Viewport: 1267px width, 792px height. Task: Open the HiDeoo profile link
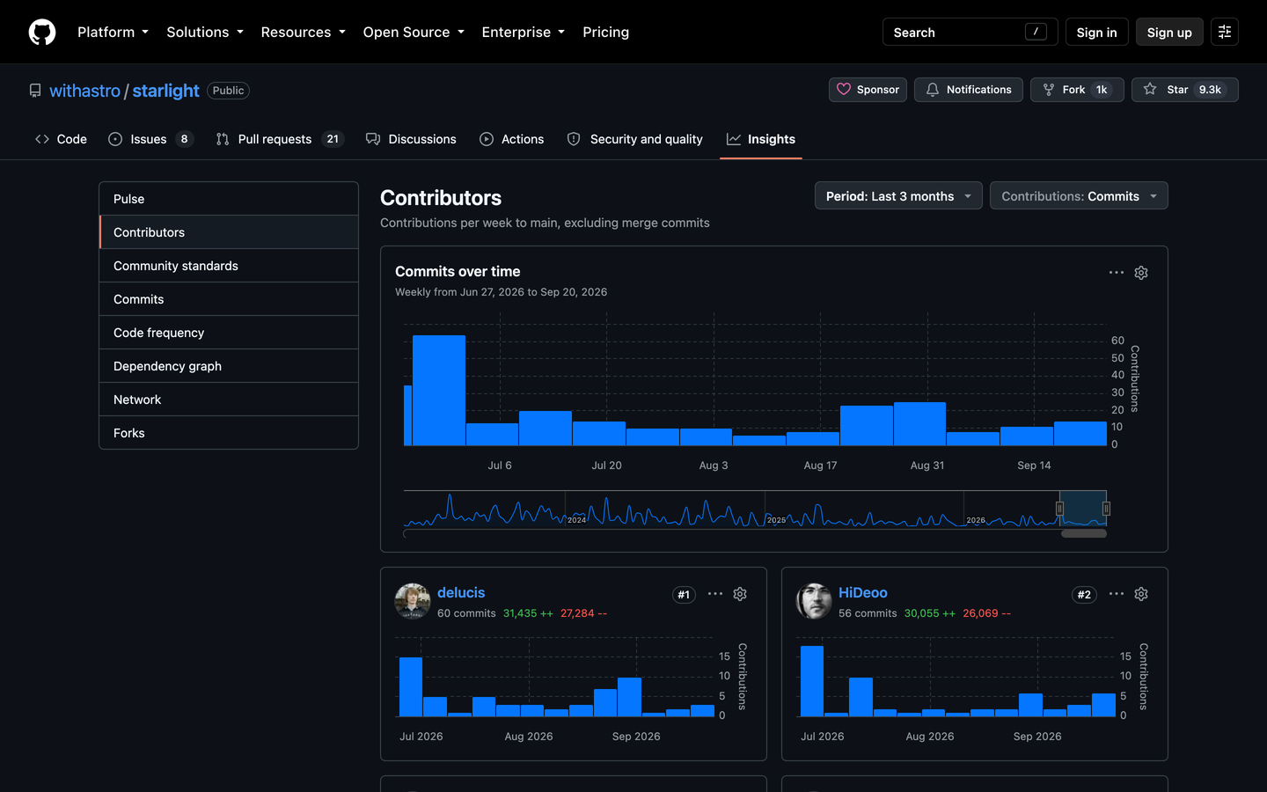click(862, 593)
